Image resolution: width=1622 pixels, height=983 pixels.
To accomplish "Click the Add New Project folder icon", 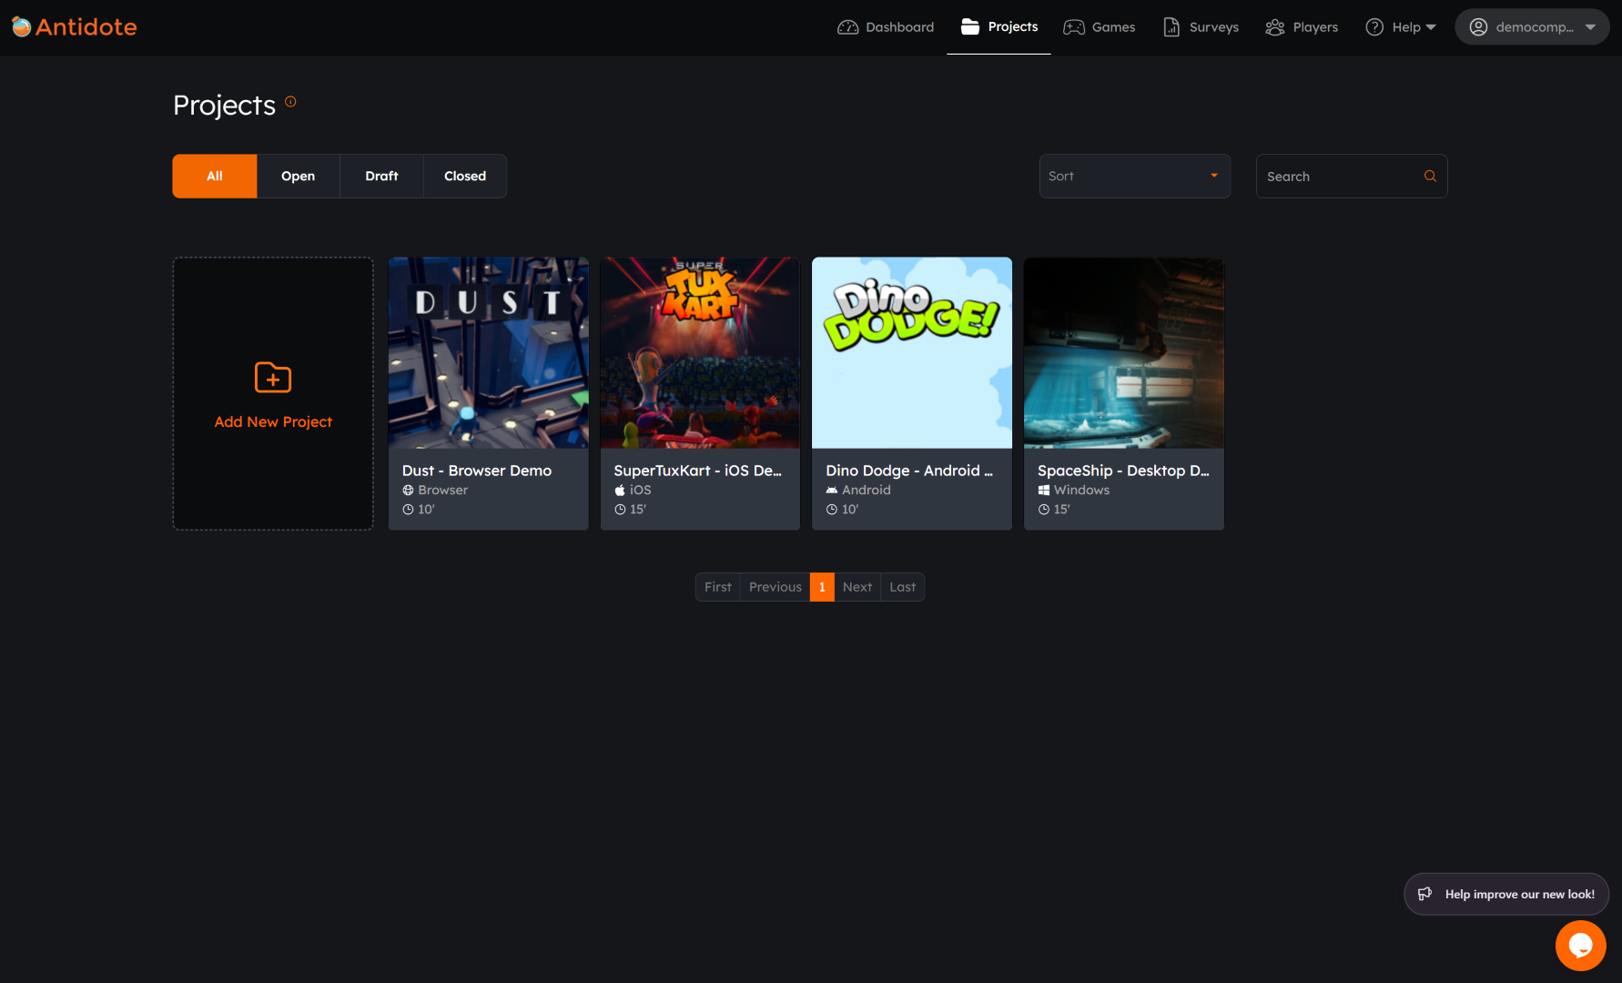I will (x=273, y=377).
